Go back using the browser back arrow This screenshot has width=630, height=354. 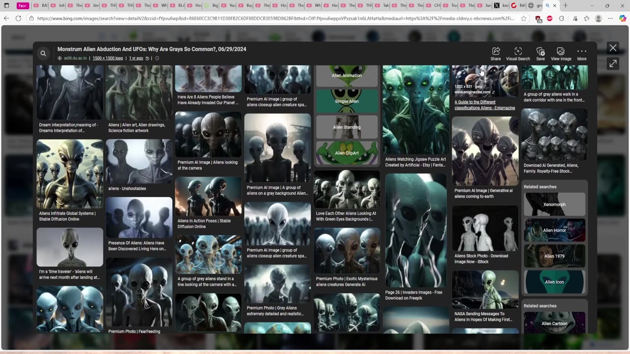click(6, 18)
